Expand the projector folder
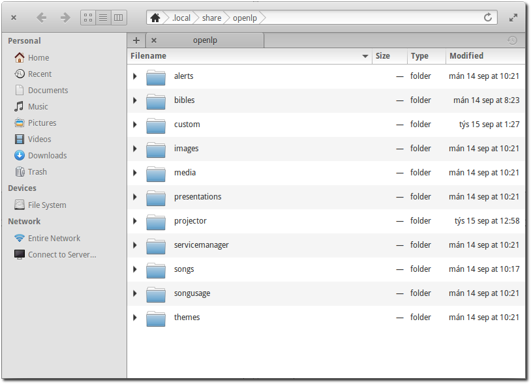 pos(135,221)
